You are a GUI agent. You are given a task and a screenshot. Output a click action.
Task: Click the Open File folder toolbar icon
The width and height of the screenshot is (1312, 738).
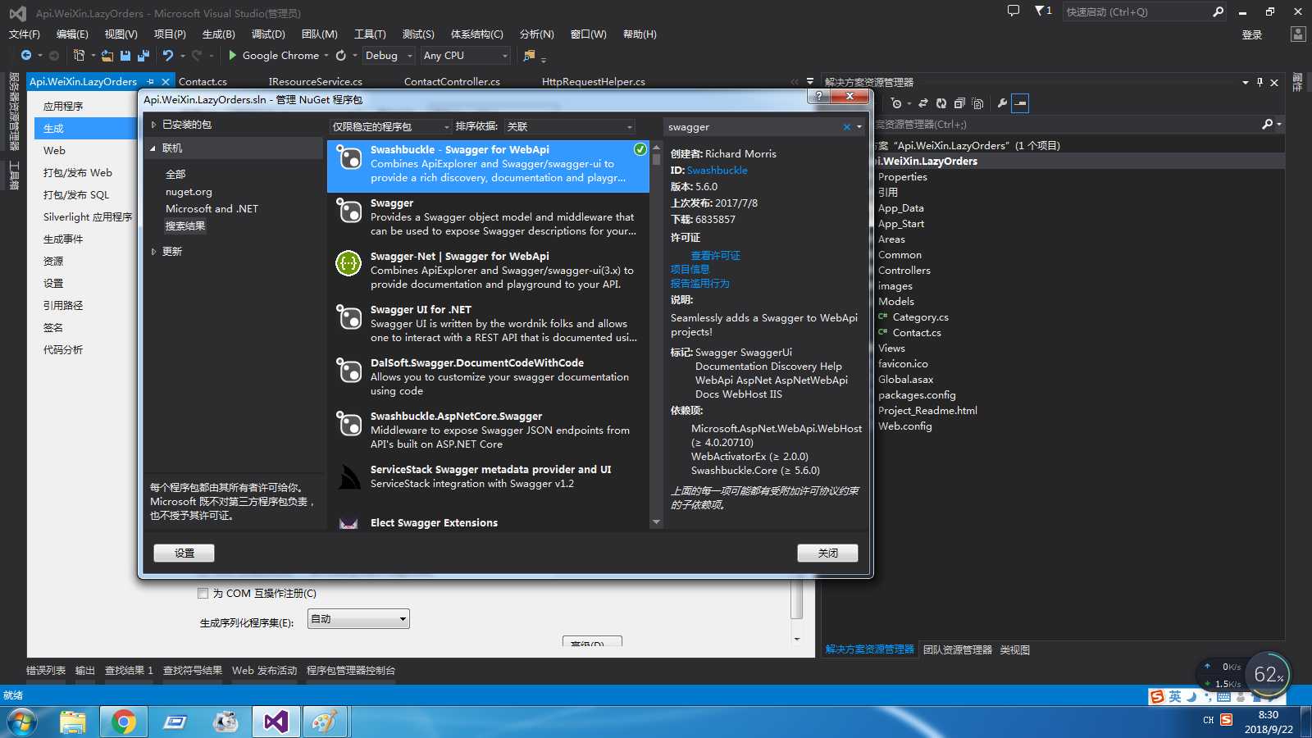(107, 55)
